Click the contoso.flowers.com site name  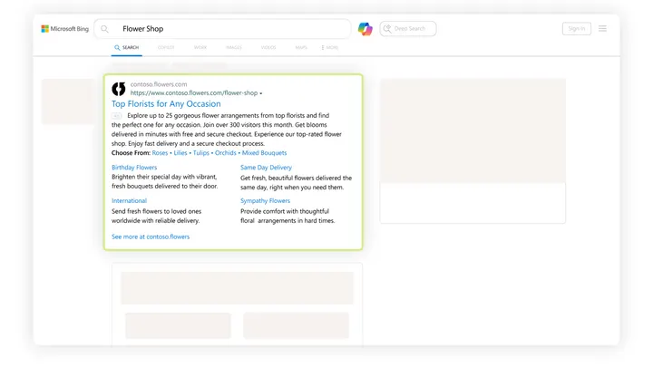pyautogui.click(x=159, y=84)
